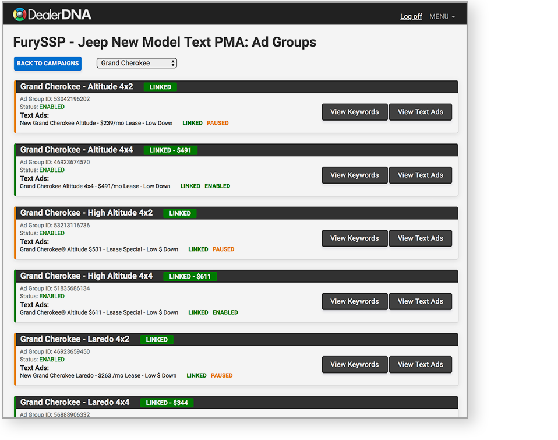View Text Ads for Altitude 4x4
The height and width of the screenshot is (440, 558).
coord(421,175)
